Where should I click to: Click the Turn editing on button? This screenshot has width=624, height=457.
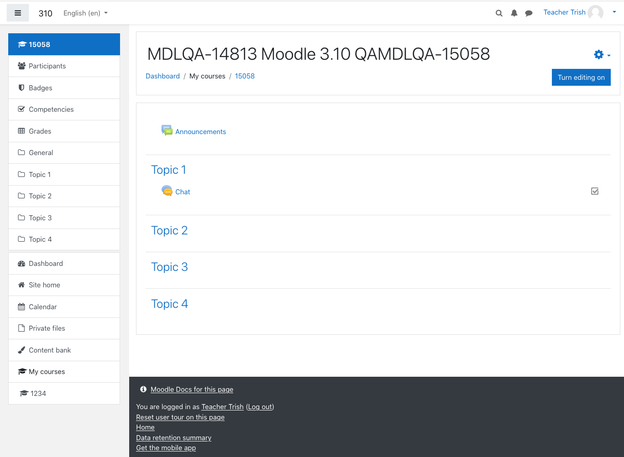pyautogui.click(x=581, y=77)
